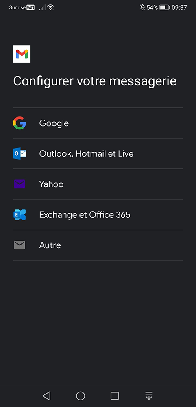This screenshot has width=196, height=407.
Task: Tap the 09:37 clock in status bar
Action: 179,7
